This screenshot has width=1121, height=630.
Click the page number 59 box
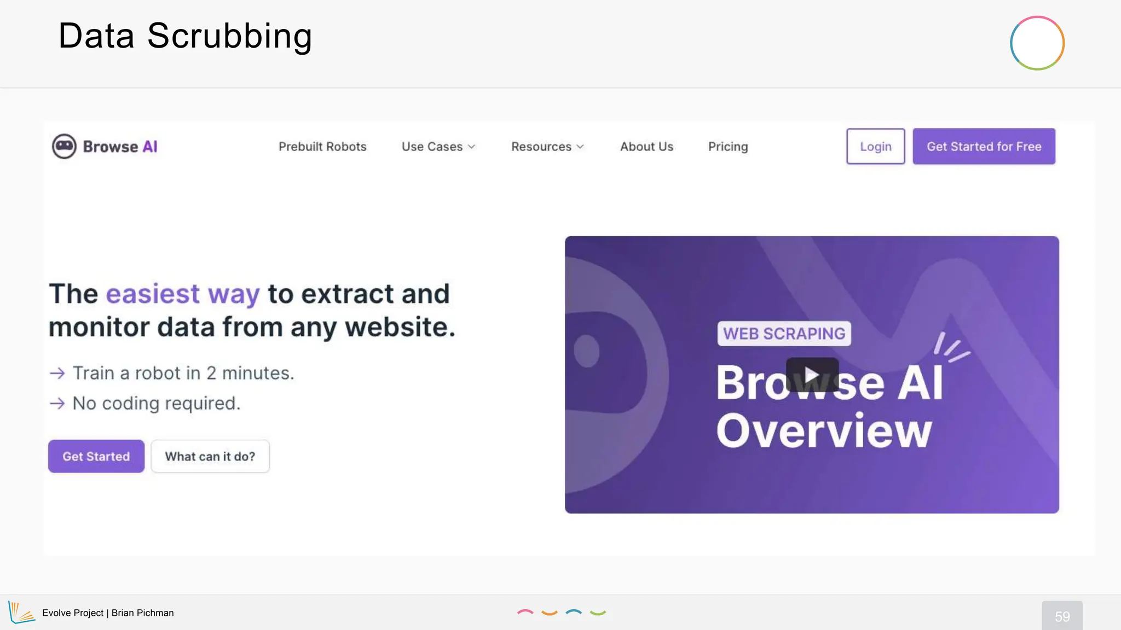pos(1062,616)
